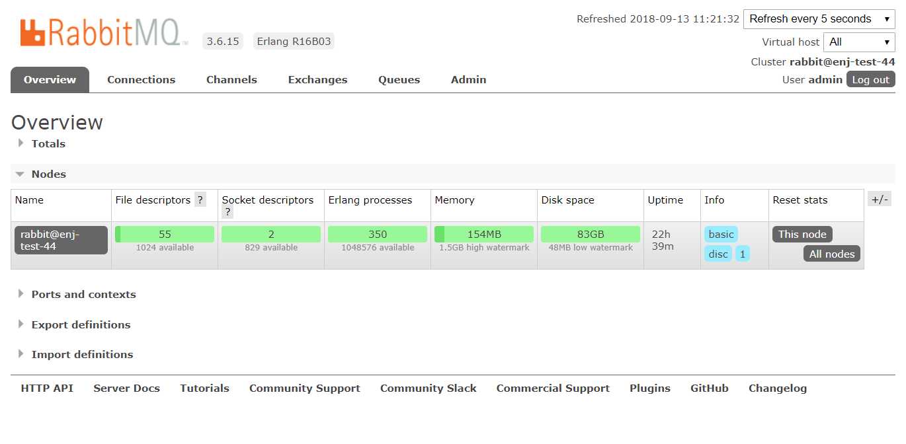Click the Reset stats column header
This screenshot has height=444, width=906.
click(800, 200)
